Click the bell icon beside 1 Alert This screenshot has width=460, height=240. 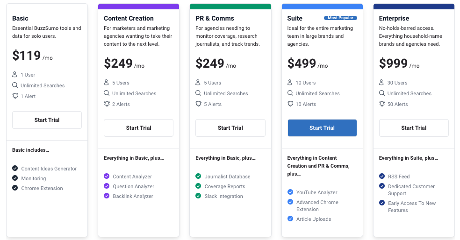pyautogui.click(x=15, y=96)
